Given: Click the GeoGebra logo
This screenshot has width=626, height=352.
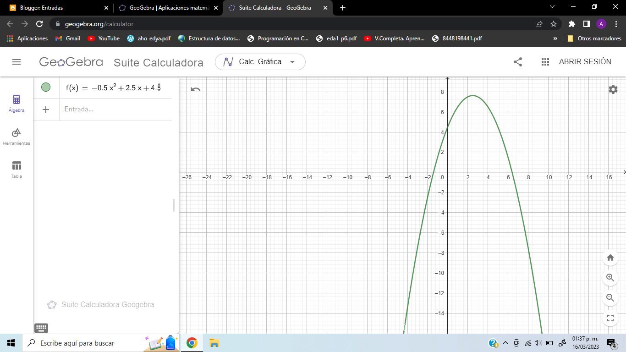Looking at the screenshot, I should point(71,62).
